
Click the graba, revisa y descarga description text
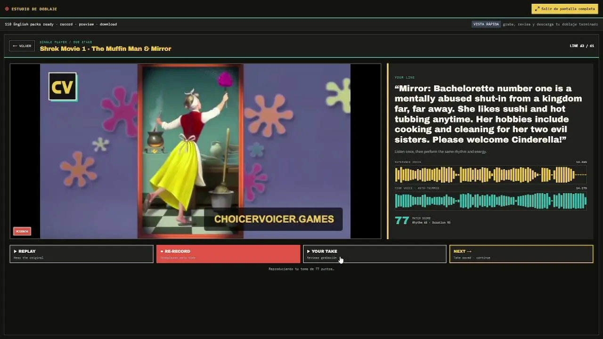[x=550, y=24]
